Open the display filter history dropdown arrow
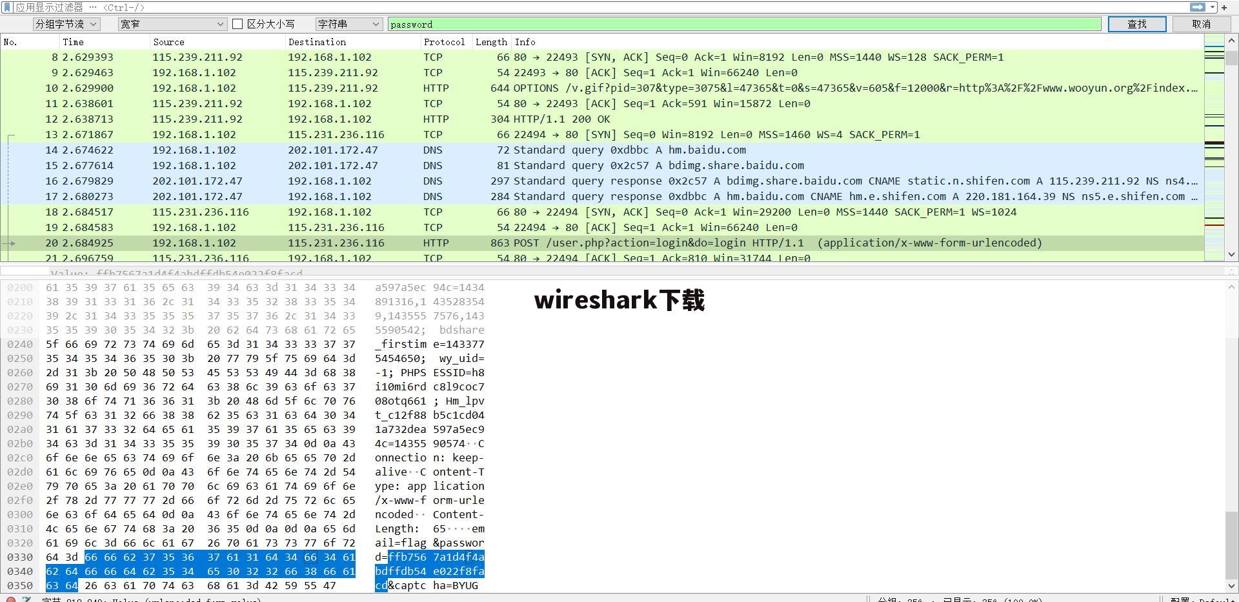The width and height of the screenshot is (1239, 602). click(x=1213, y=7)
